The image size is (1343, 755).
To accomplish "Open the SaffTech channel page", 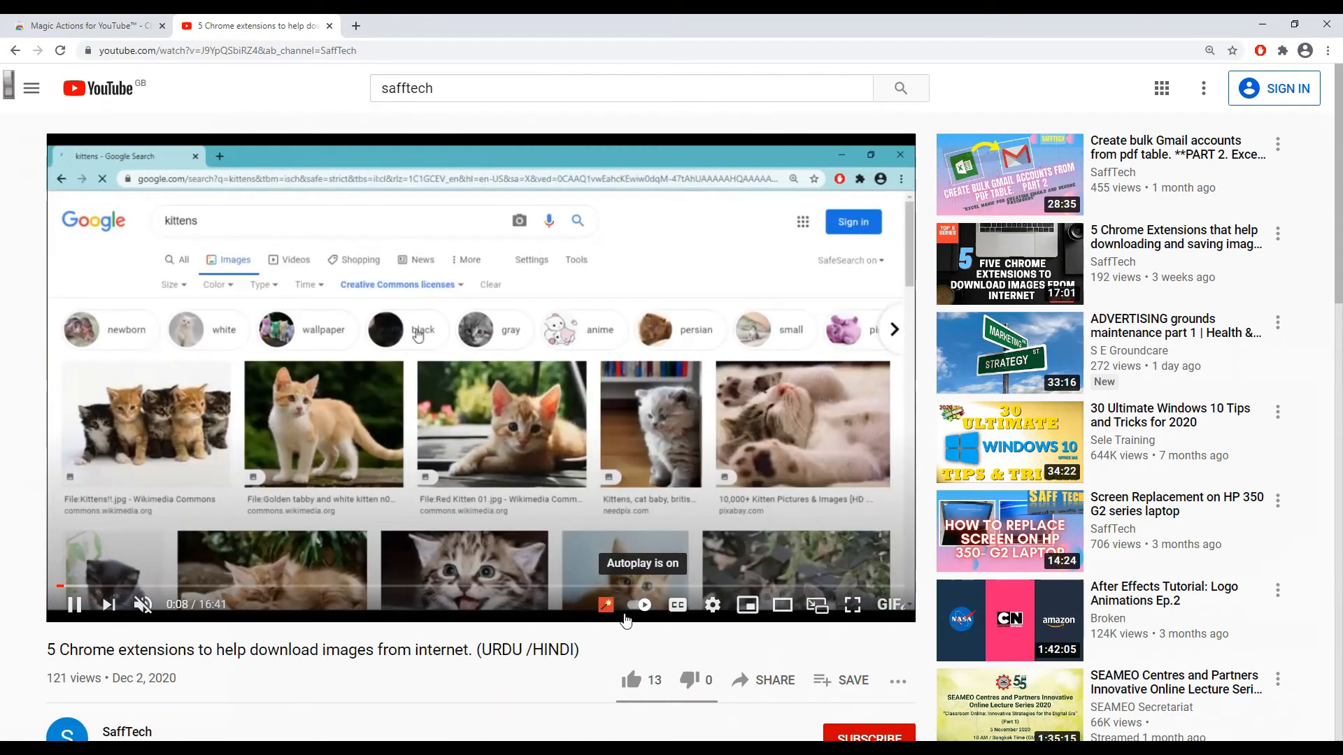I will click(127, 731).
